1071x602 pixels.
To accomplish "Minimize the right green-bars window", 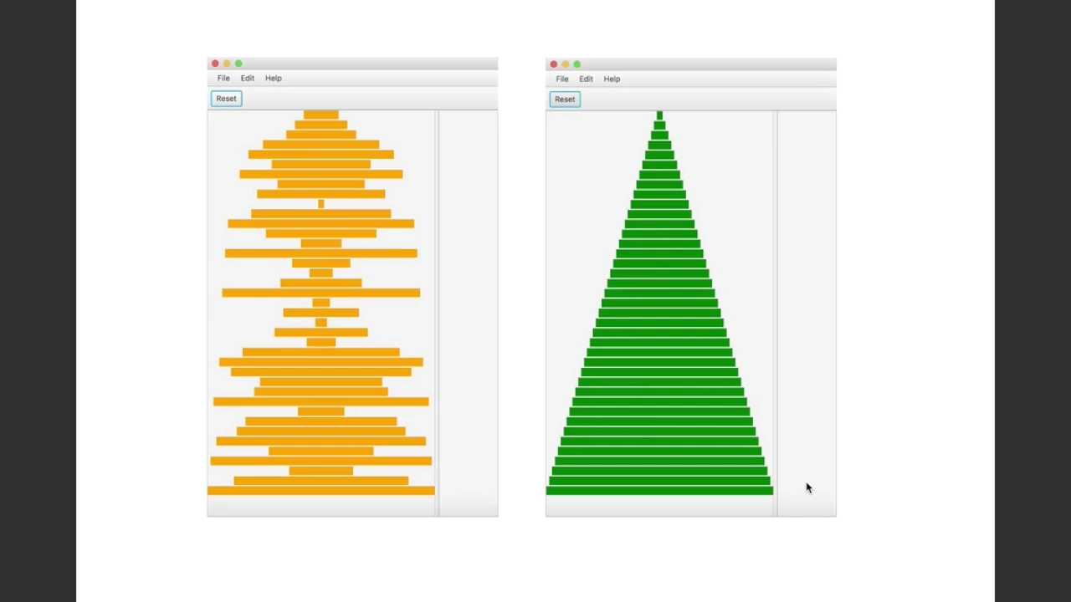I will click(x=565, y=64).
